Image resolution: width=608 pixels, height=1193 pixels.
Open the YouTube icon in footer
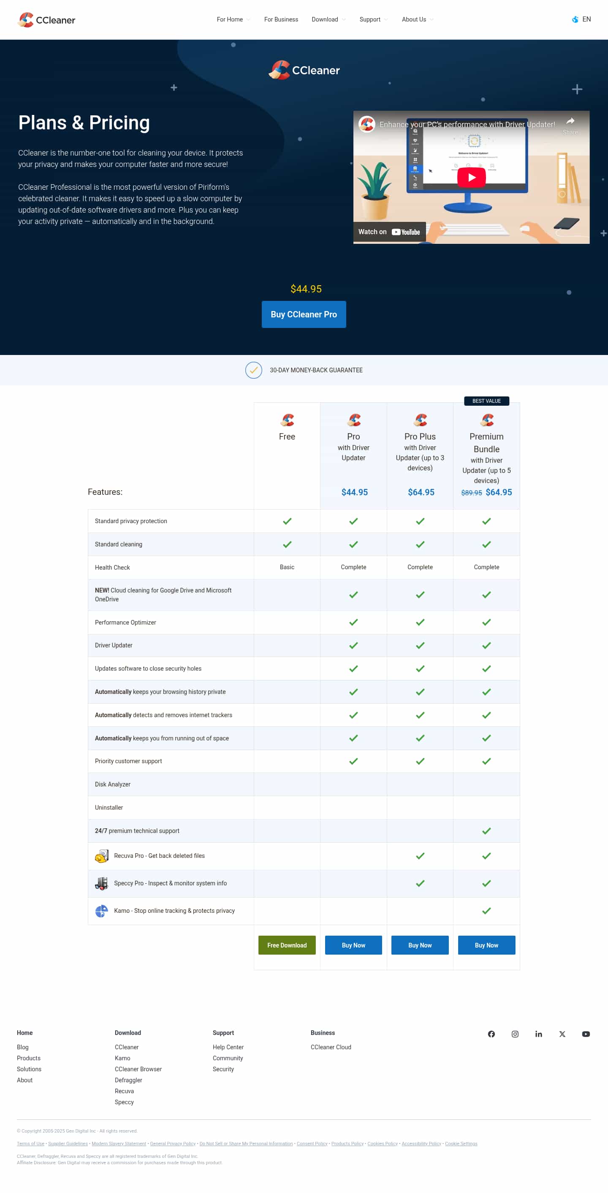[x=586, y=1034]
